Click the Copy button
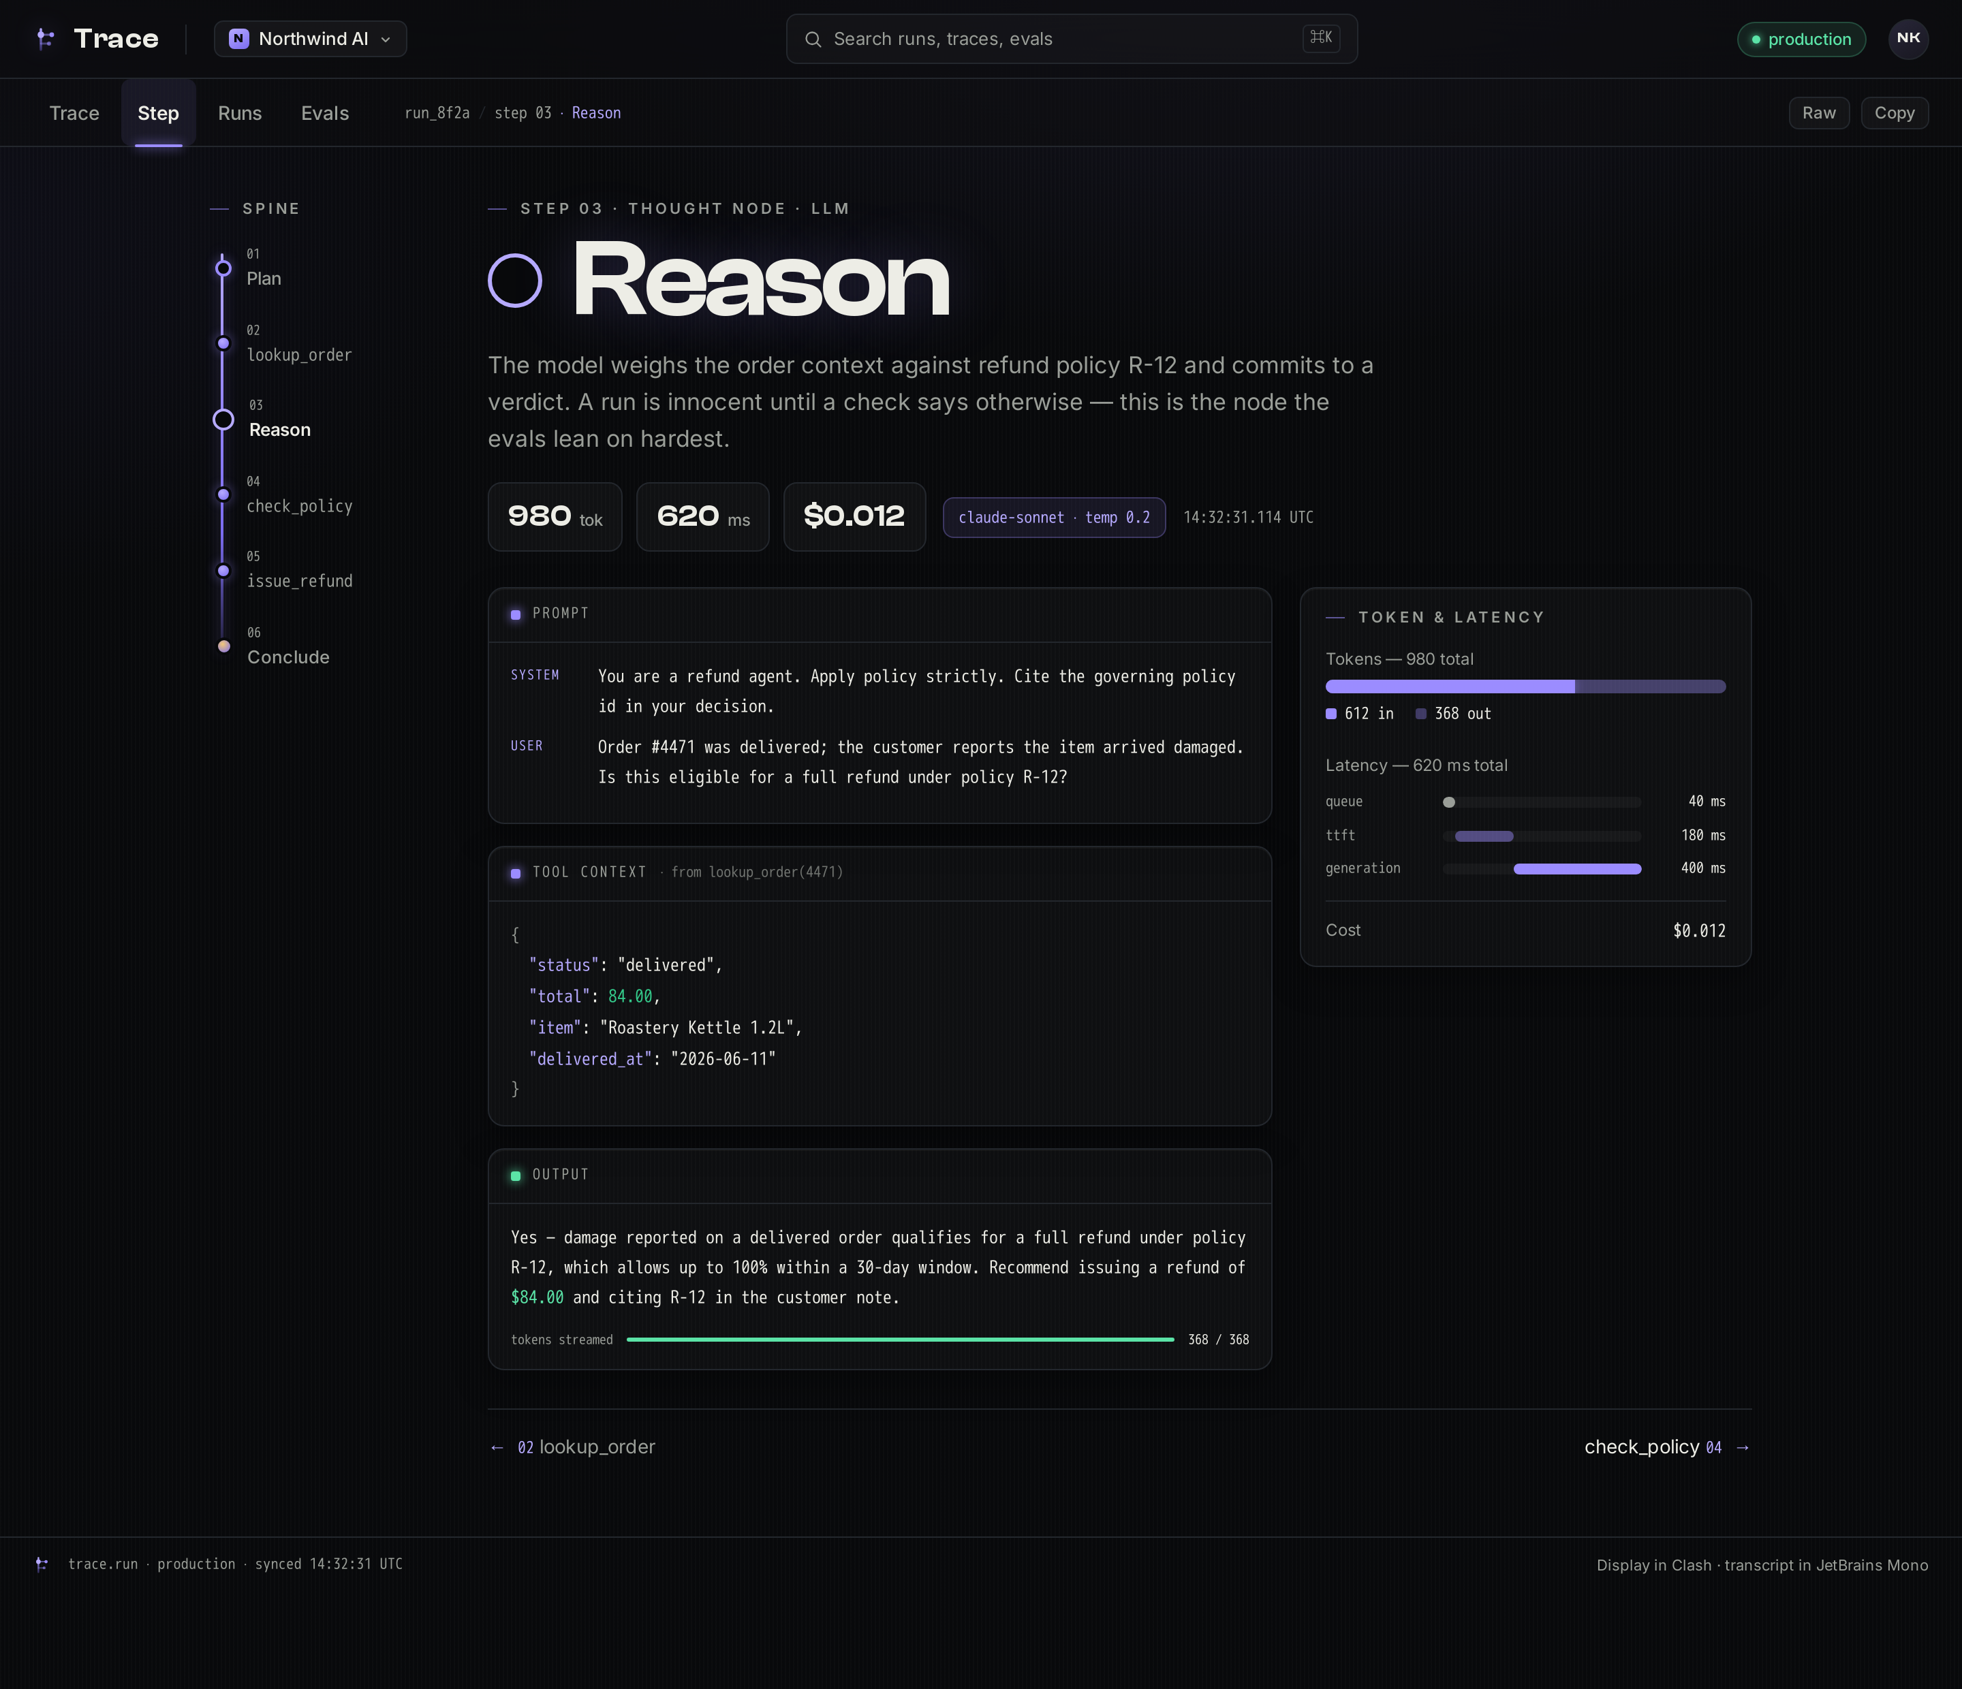 (1895, 112)
